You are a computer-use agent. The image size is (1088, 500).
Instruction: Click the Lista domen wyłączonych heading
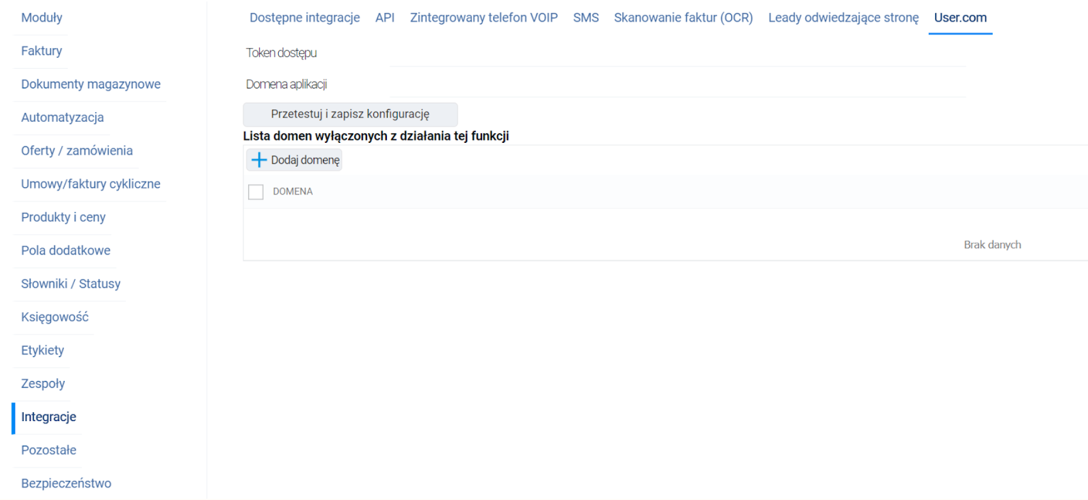click(x=376, y=136)
